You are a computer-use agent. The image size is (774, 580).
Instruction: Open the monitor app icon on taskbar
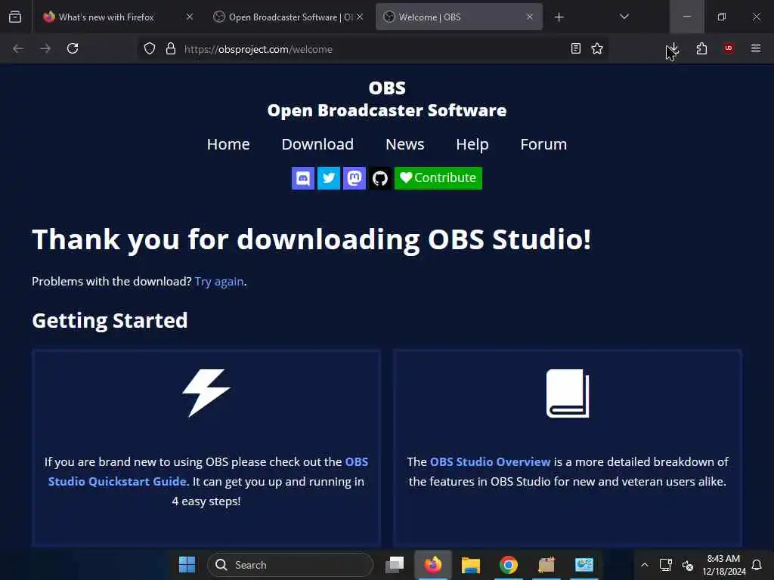tap(584, 565)
